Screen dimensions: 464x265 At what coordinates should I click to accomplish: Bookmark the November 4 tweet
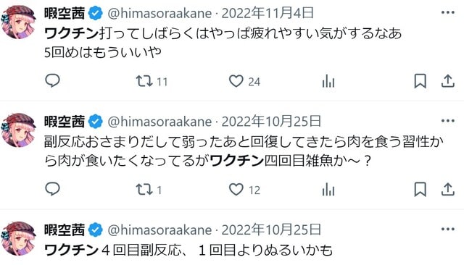420,81
